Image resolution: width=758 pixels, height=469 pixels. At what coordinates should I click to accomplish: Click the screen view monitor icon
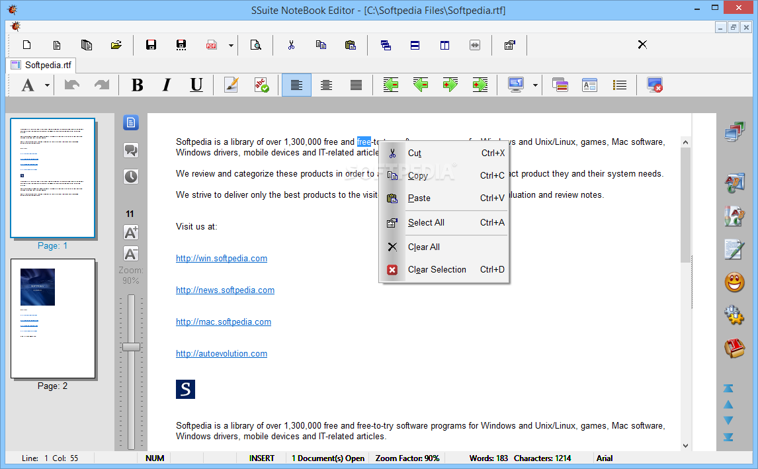pos(516,85)
